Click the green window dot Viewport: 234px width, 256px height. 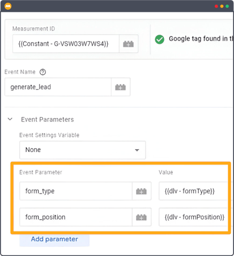pos(227,6)
